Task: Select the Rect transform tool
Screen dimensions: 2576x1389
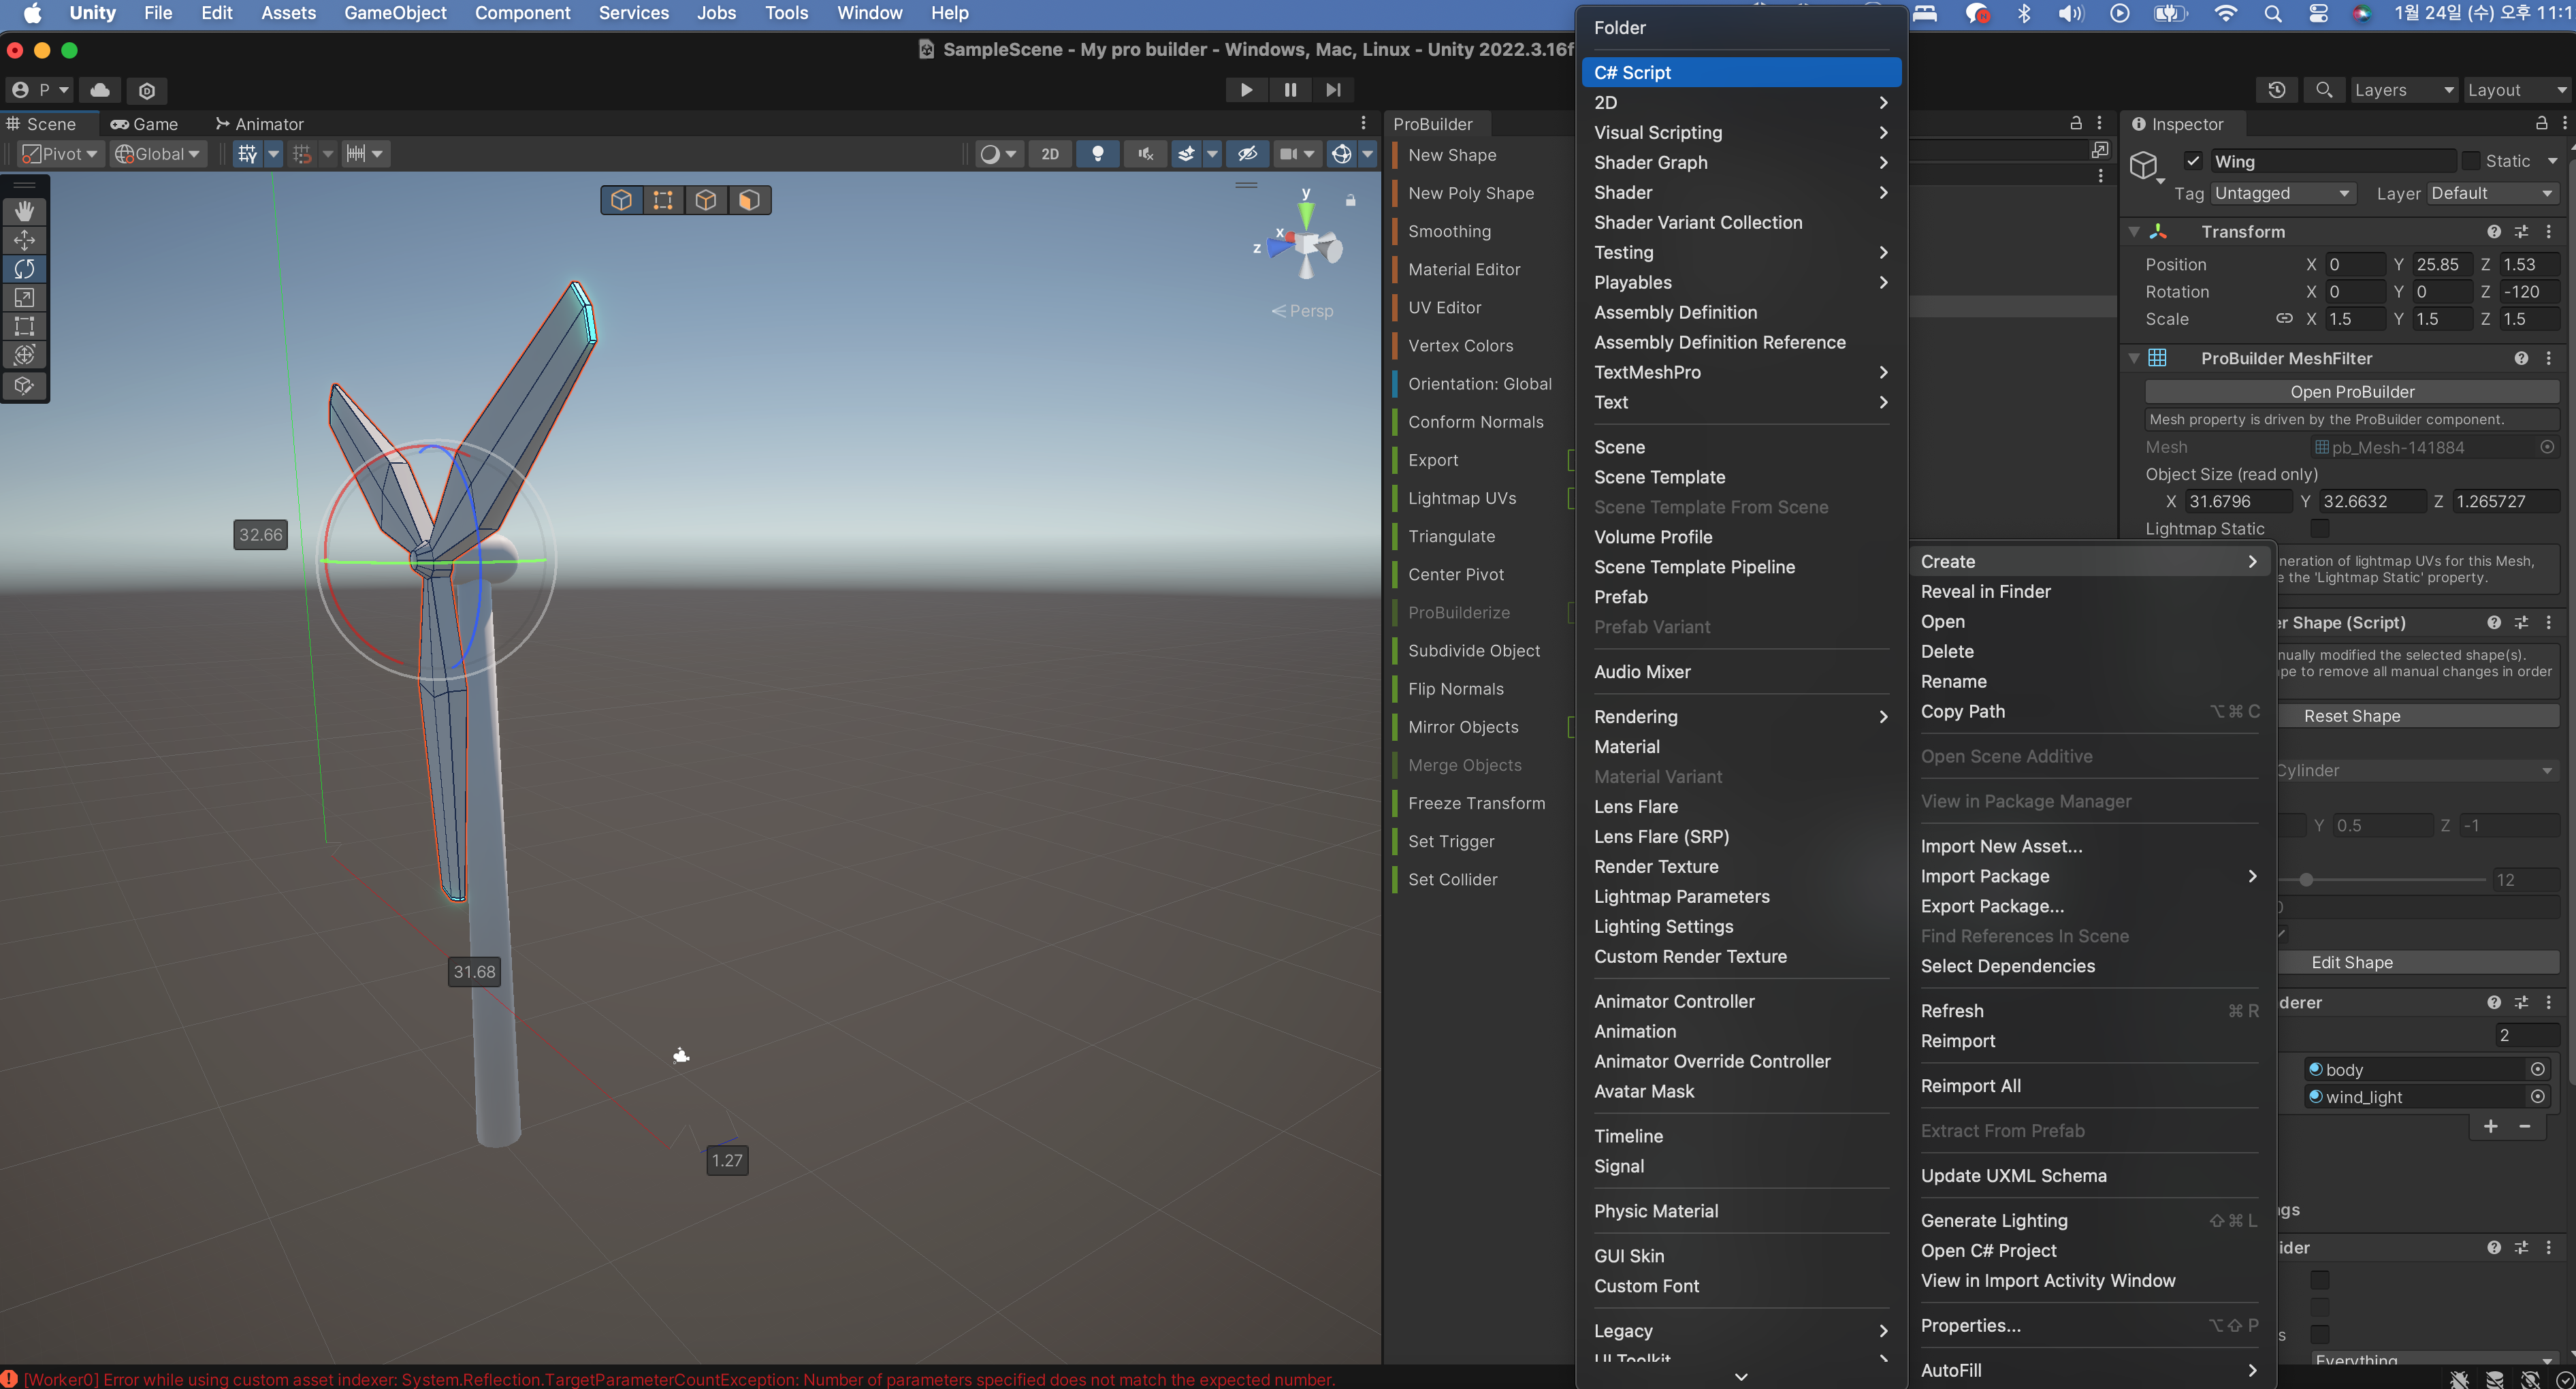Action: (24, 326)
